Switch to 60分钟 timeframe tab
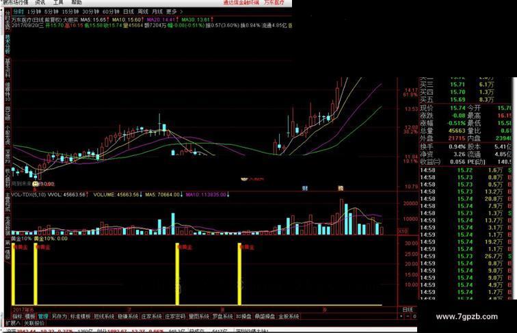Viewport: 517px width, 333px height. (111, 12)
